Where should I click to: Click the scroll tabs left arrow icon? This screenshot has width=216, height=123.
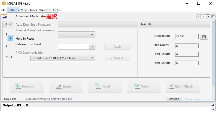tap(199, 16)
